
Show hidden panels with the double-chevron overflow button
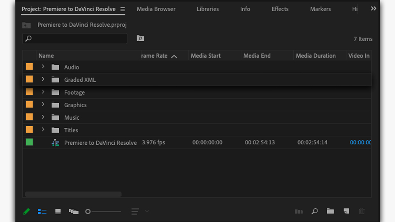tap(373, 9)
